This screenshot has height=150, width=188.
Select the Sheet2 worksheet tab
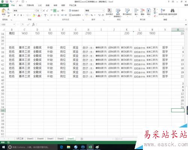[61, 139]
